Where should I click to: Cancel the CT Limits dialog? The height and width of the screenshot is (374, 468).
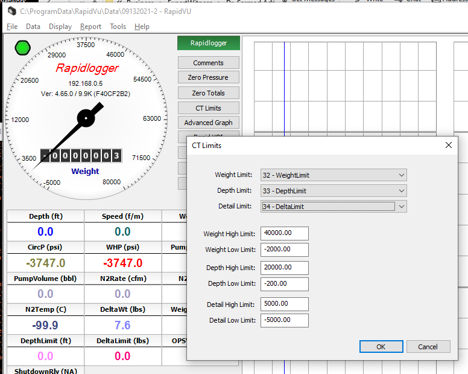428,346
